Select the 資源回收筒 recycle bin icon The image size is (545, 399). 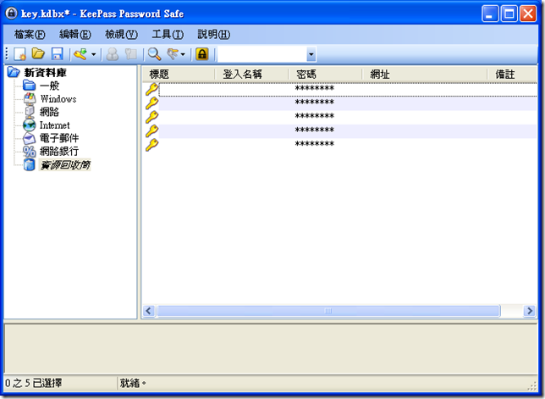point(29,164)
